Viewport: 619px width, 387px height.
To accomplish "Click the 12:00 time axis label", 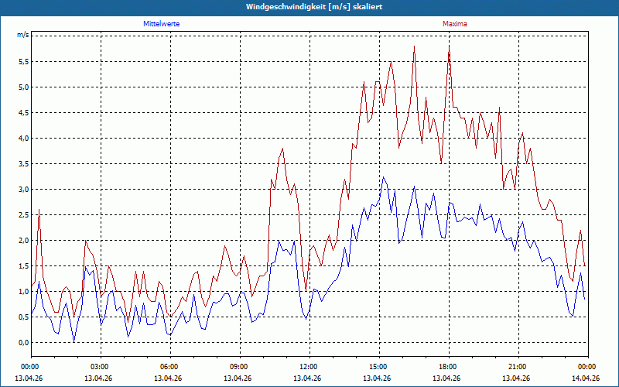I will [x=309, y=367].
